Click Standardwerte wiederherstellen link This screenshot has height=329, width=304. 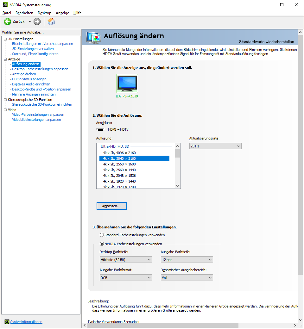[x=266, y=41]
